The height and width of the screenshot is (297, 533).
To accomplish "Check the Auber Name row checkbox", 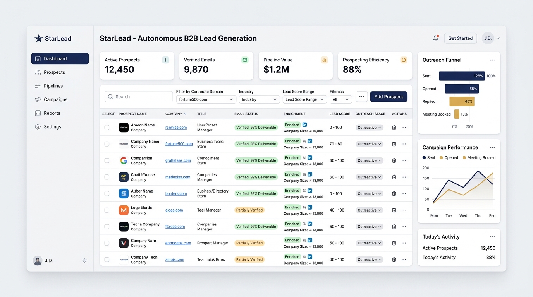I will [107, 193].
